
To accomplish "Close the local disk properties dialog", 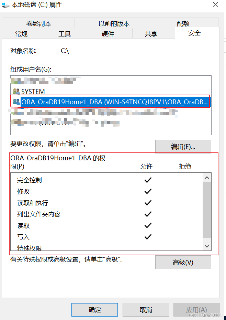I will (215, 5).
